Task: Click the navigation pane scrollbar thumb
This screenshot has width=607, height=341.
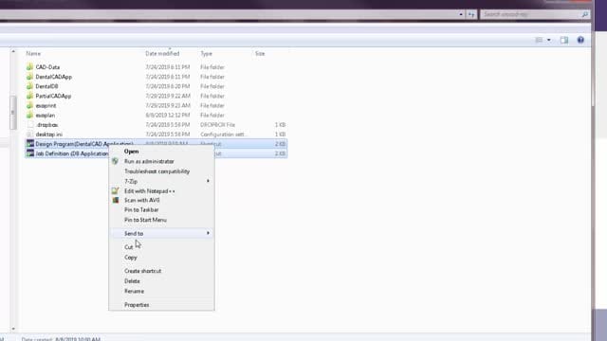Action: [x=13, y=112]
